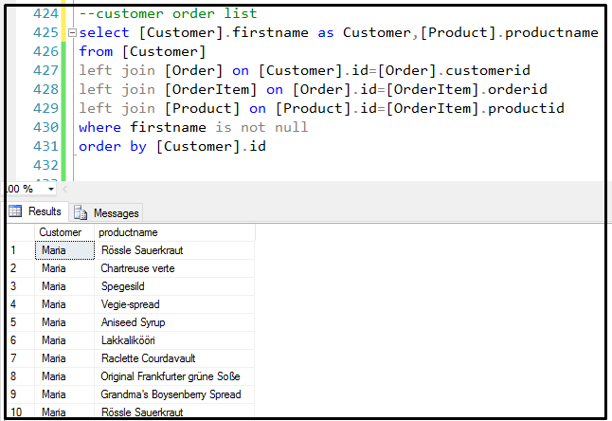The height and width of the screenshot is (421, 612).
Task: Click the Chartreuse verte cell
Action: tap(174, 268)
